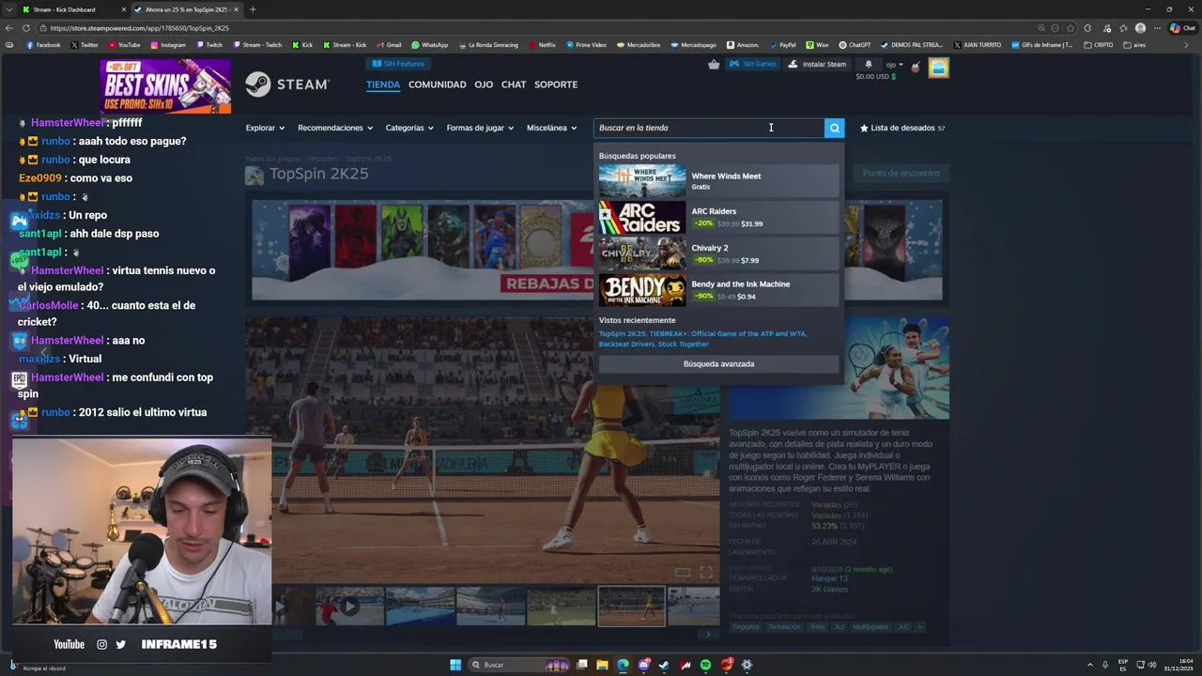The width and height of the screenshot is (1202, 676).
Task: Go back with browser back arrow
Action: tap(9, 28)
